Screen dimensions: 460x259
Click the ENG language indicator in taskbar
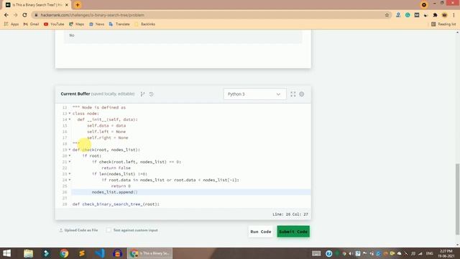click(x=430, y=253)
